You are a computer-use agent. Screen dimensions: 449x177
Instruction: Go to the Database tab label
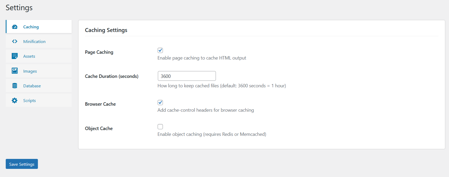tap(32, 86)
